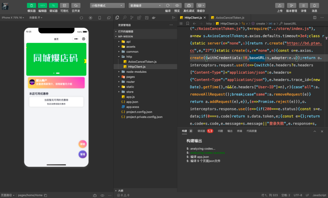Switch to the 终端 panel tab
Image resolution: width=328 pixels, height=198 pixels.
(240, 131)
